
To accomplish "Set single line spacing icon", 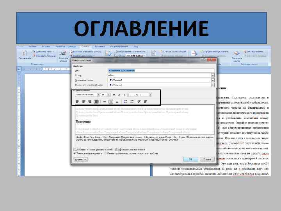I will [105, 102].
